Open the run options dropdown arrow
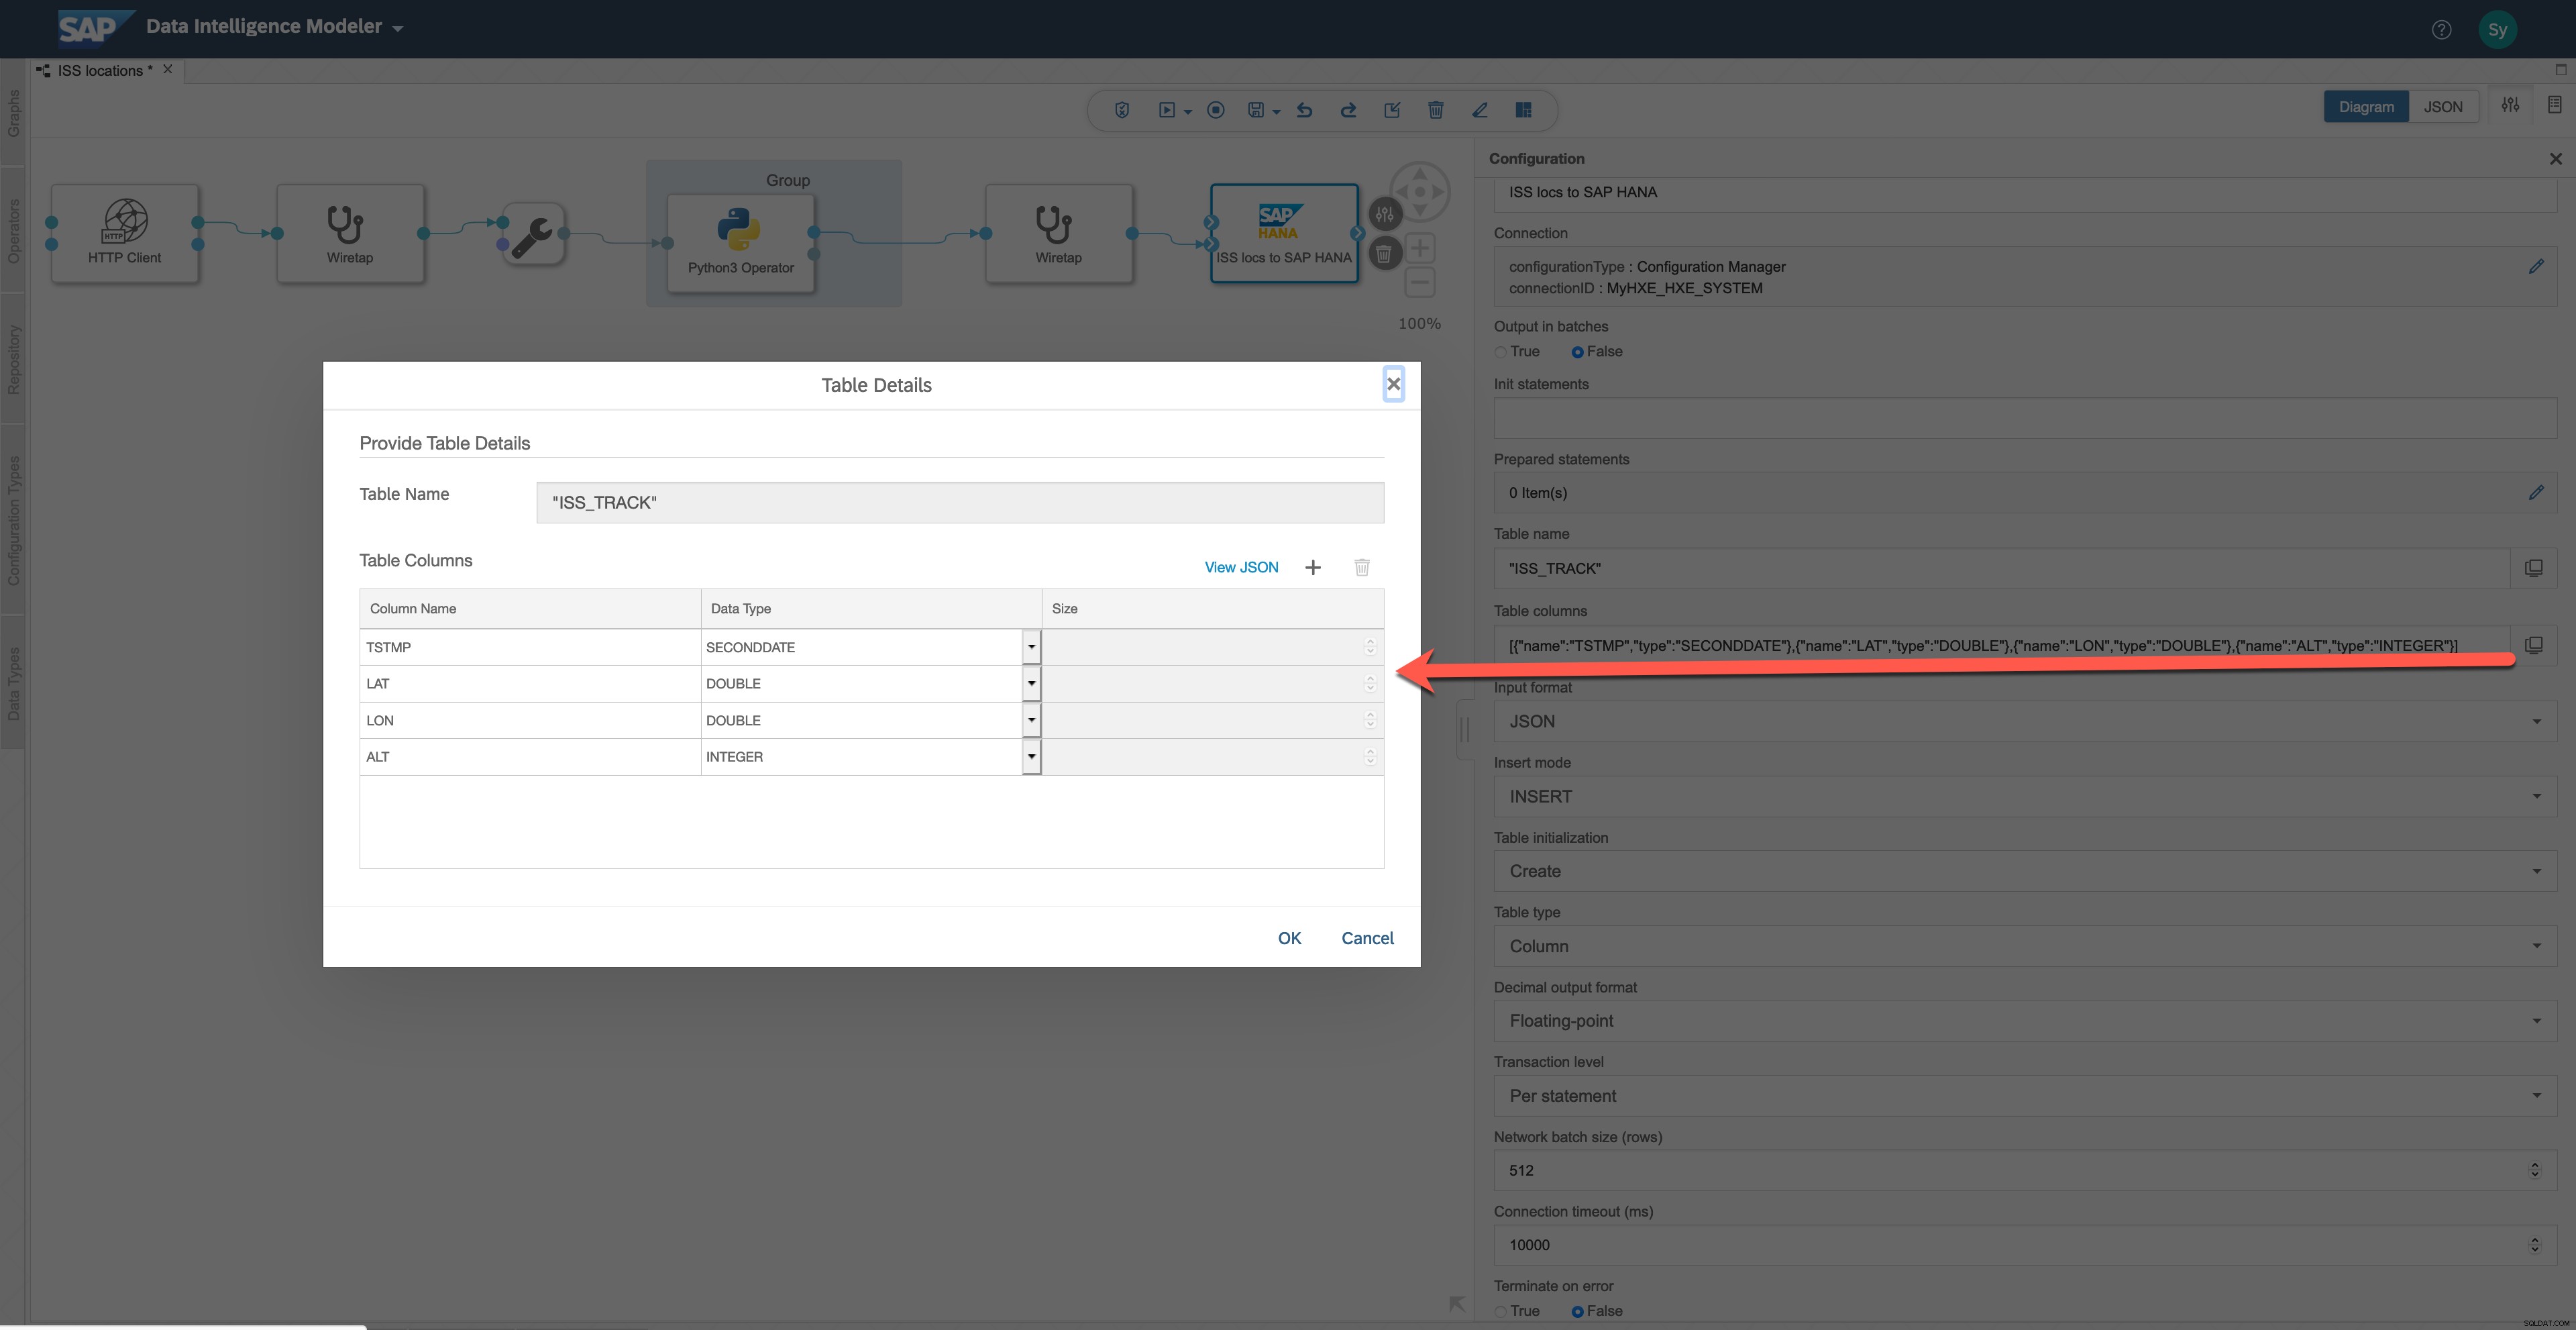2576x1330 pixels. coord(1188,112)
